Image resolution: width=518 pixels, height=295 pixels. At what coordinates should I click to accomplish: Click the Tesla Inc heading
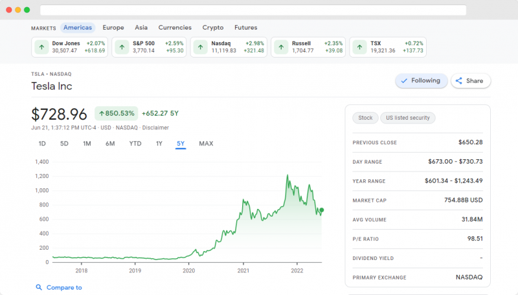[52, 86]
